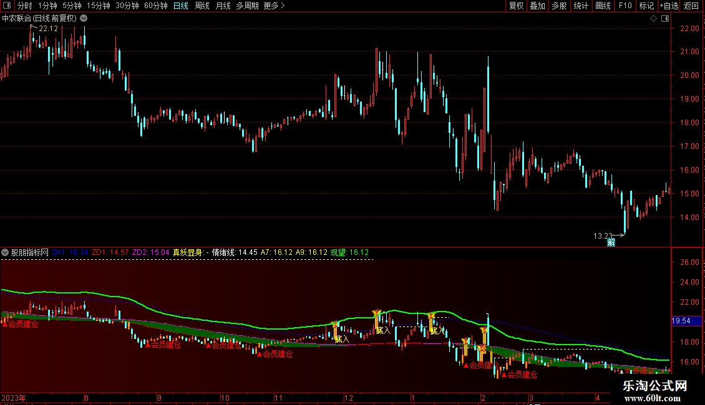
Task: Activate the 画线 drawing tools
Action: 603,6
